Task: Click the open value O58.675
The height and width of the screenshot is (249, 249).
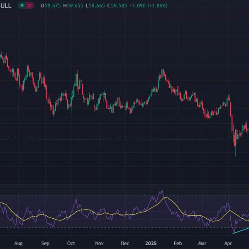Action: (x=51, y=6)
